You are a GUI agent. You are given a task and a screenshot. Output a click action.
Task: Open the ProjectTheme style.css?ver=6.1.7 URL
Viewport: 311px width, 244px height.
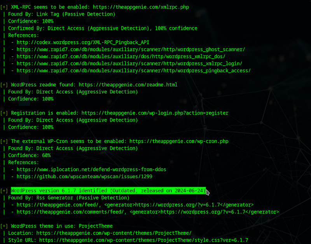coord(143,240)
